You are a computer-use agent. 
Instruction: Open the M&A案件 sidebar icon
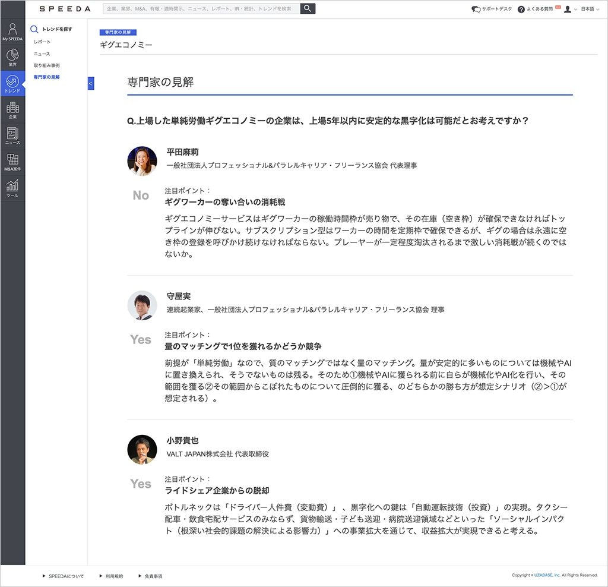[x=12, y=162]
